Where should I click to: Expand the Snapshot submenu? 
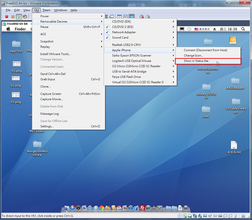click(x=69, y=41)
